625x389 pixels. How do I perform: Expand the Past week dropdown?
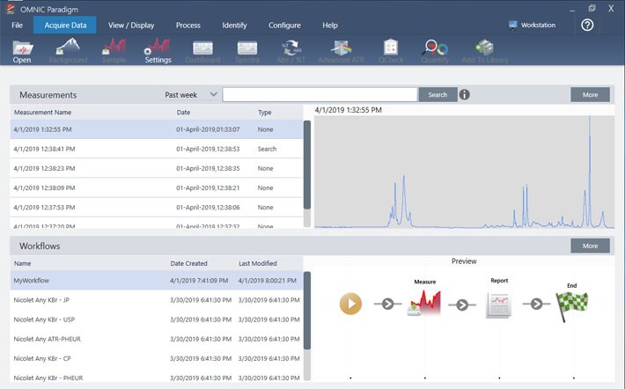pyautogui.click(x=191, y=95)
